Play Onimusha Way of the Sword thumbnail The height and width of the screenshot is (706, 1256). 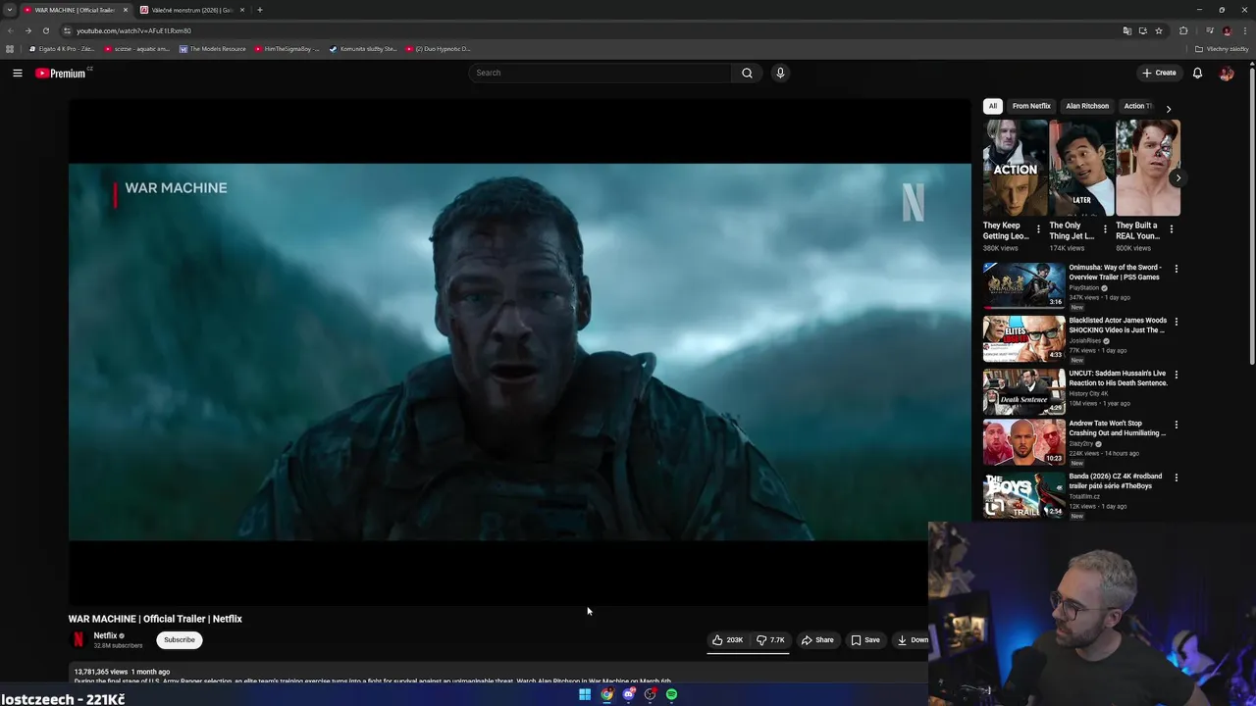tap(1023, 285)
